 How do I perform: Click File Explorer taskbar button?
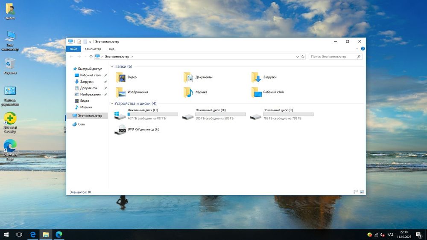[46, 234]
